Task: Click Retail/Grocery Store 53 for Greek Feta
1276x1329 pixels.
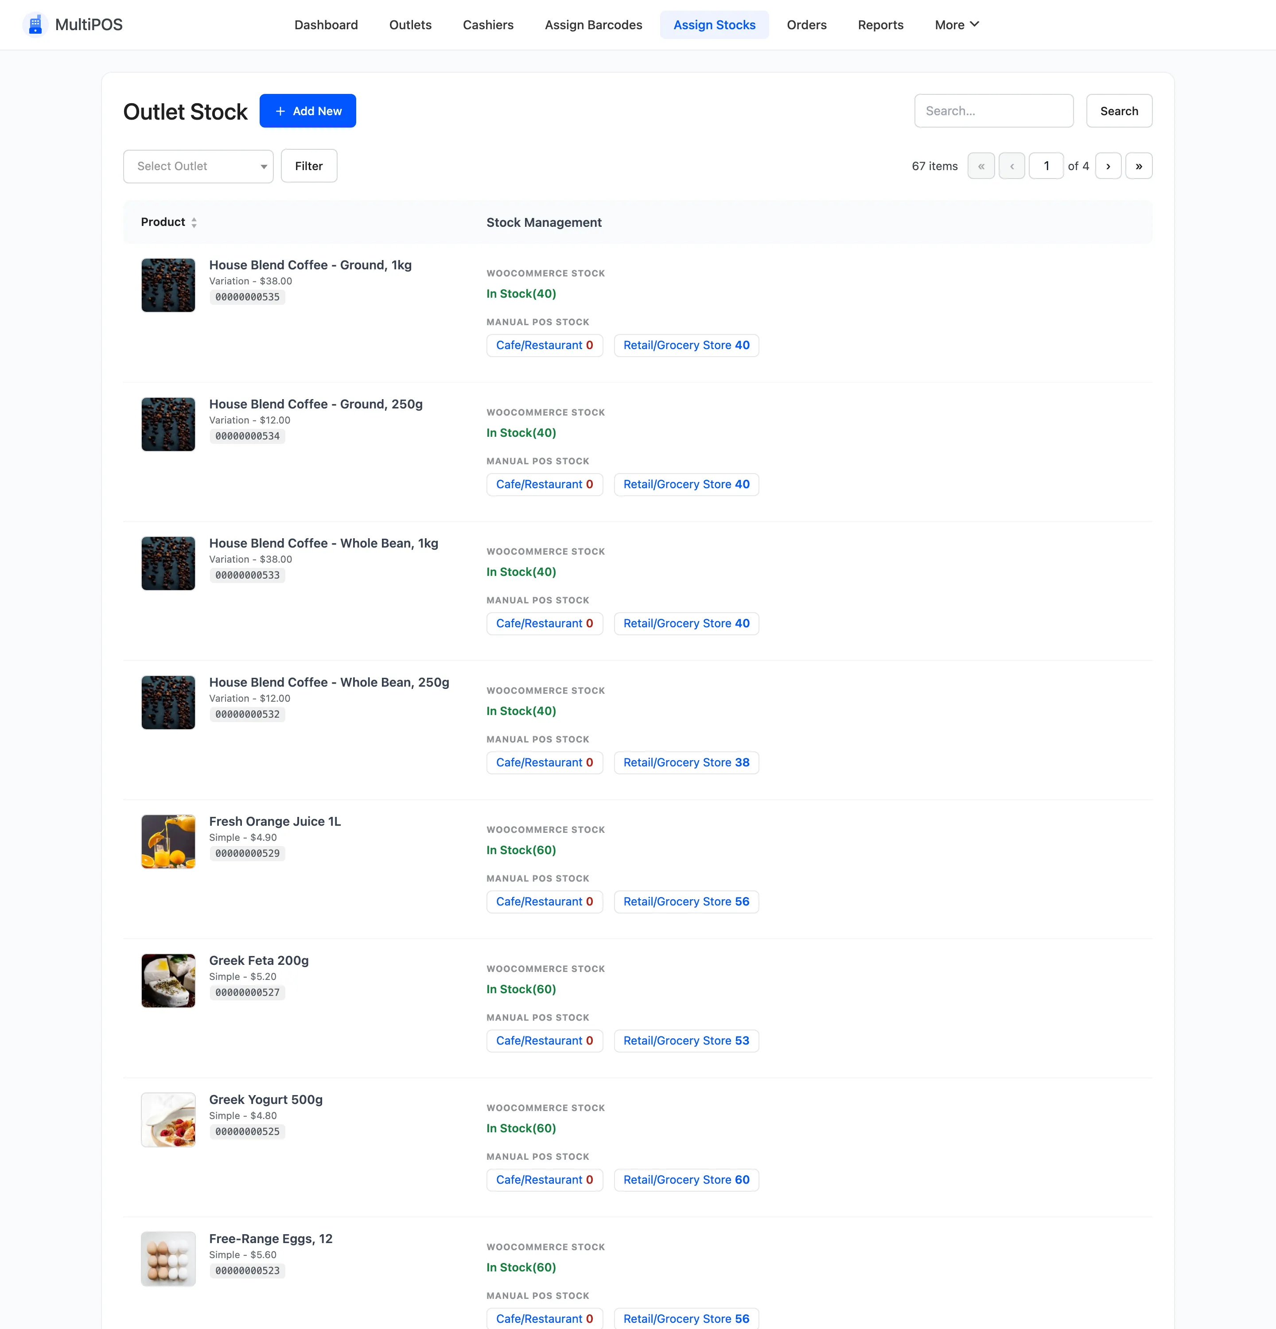Action: pyautogui.click(x=686, y=1041)
